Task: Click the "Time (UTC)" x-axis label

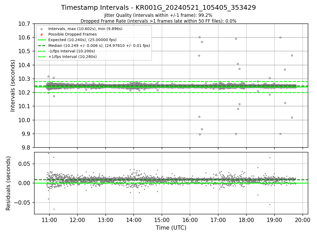Action: [171, 228]
